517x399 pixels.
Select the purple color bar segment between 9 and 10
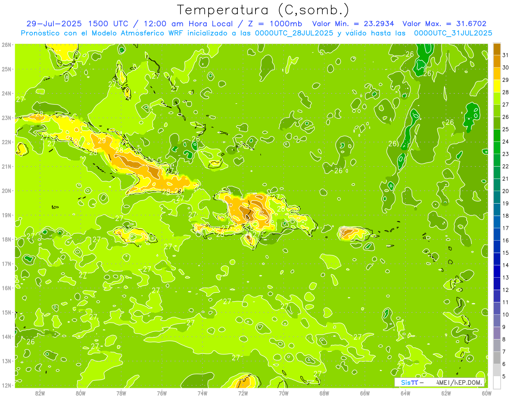coord(497,321)
